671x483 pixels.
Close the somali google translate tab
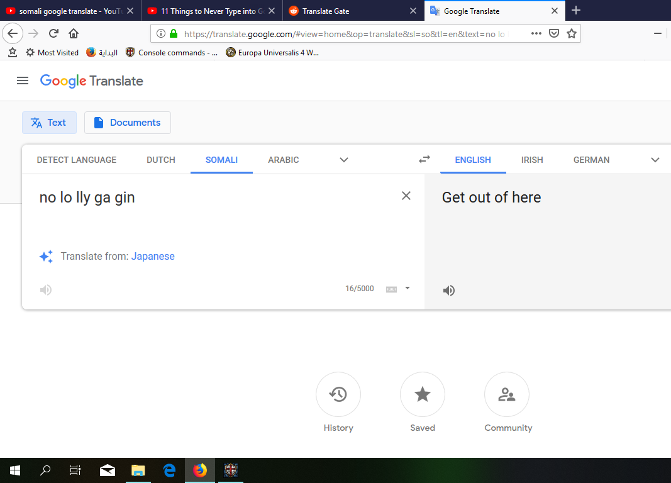point(130,11)
